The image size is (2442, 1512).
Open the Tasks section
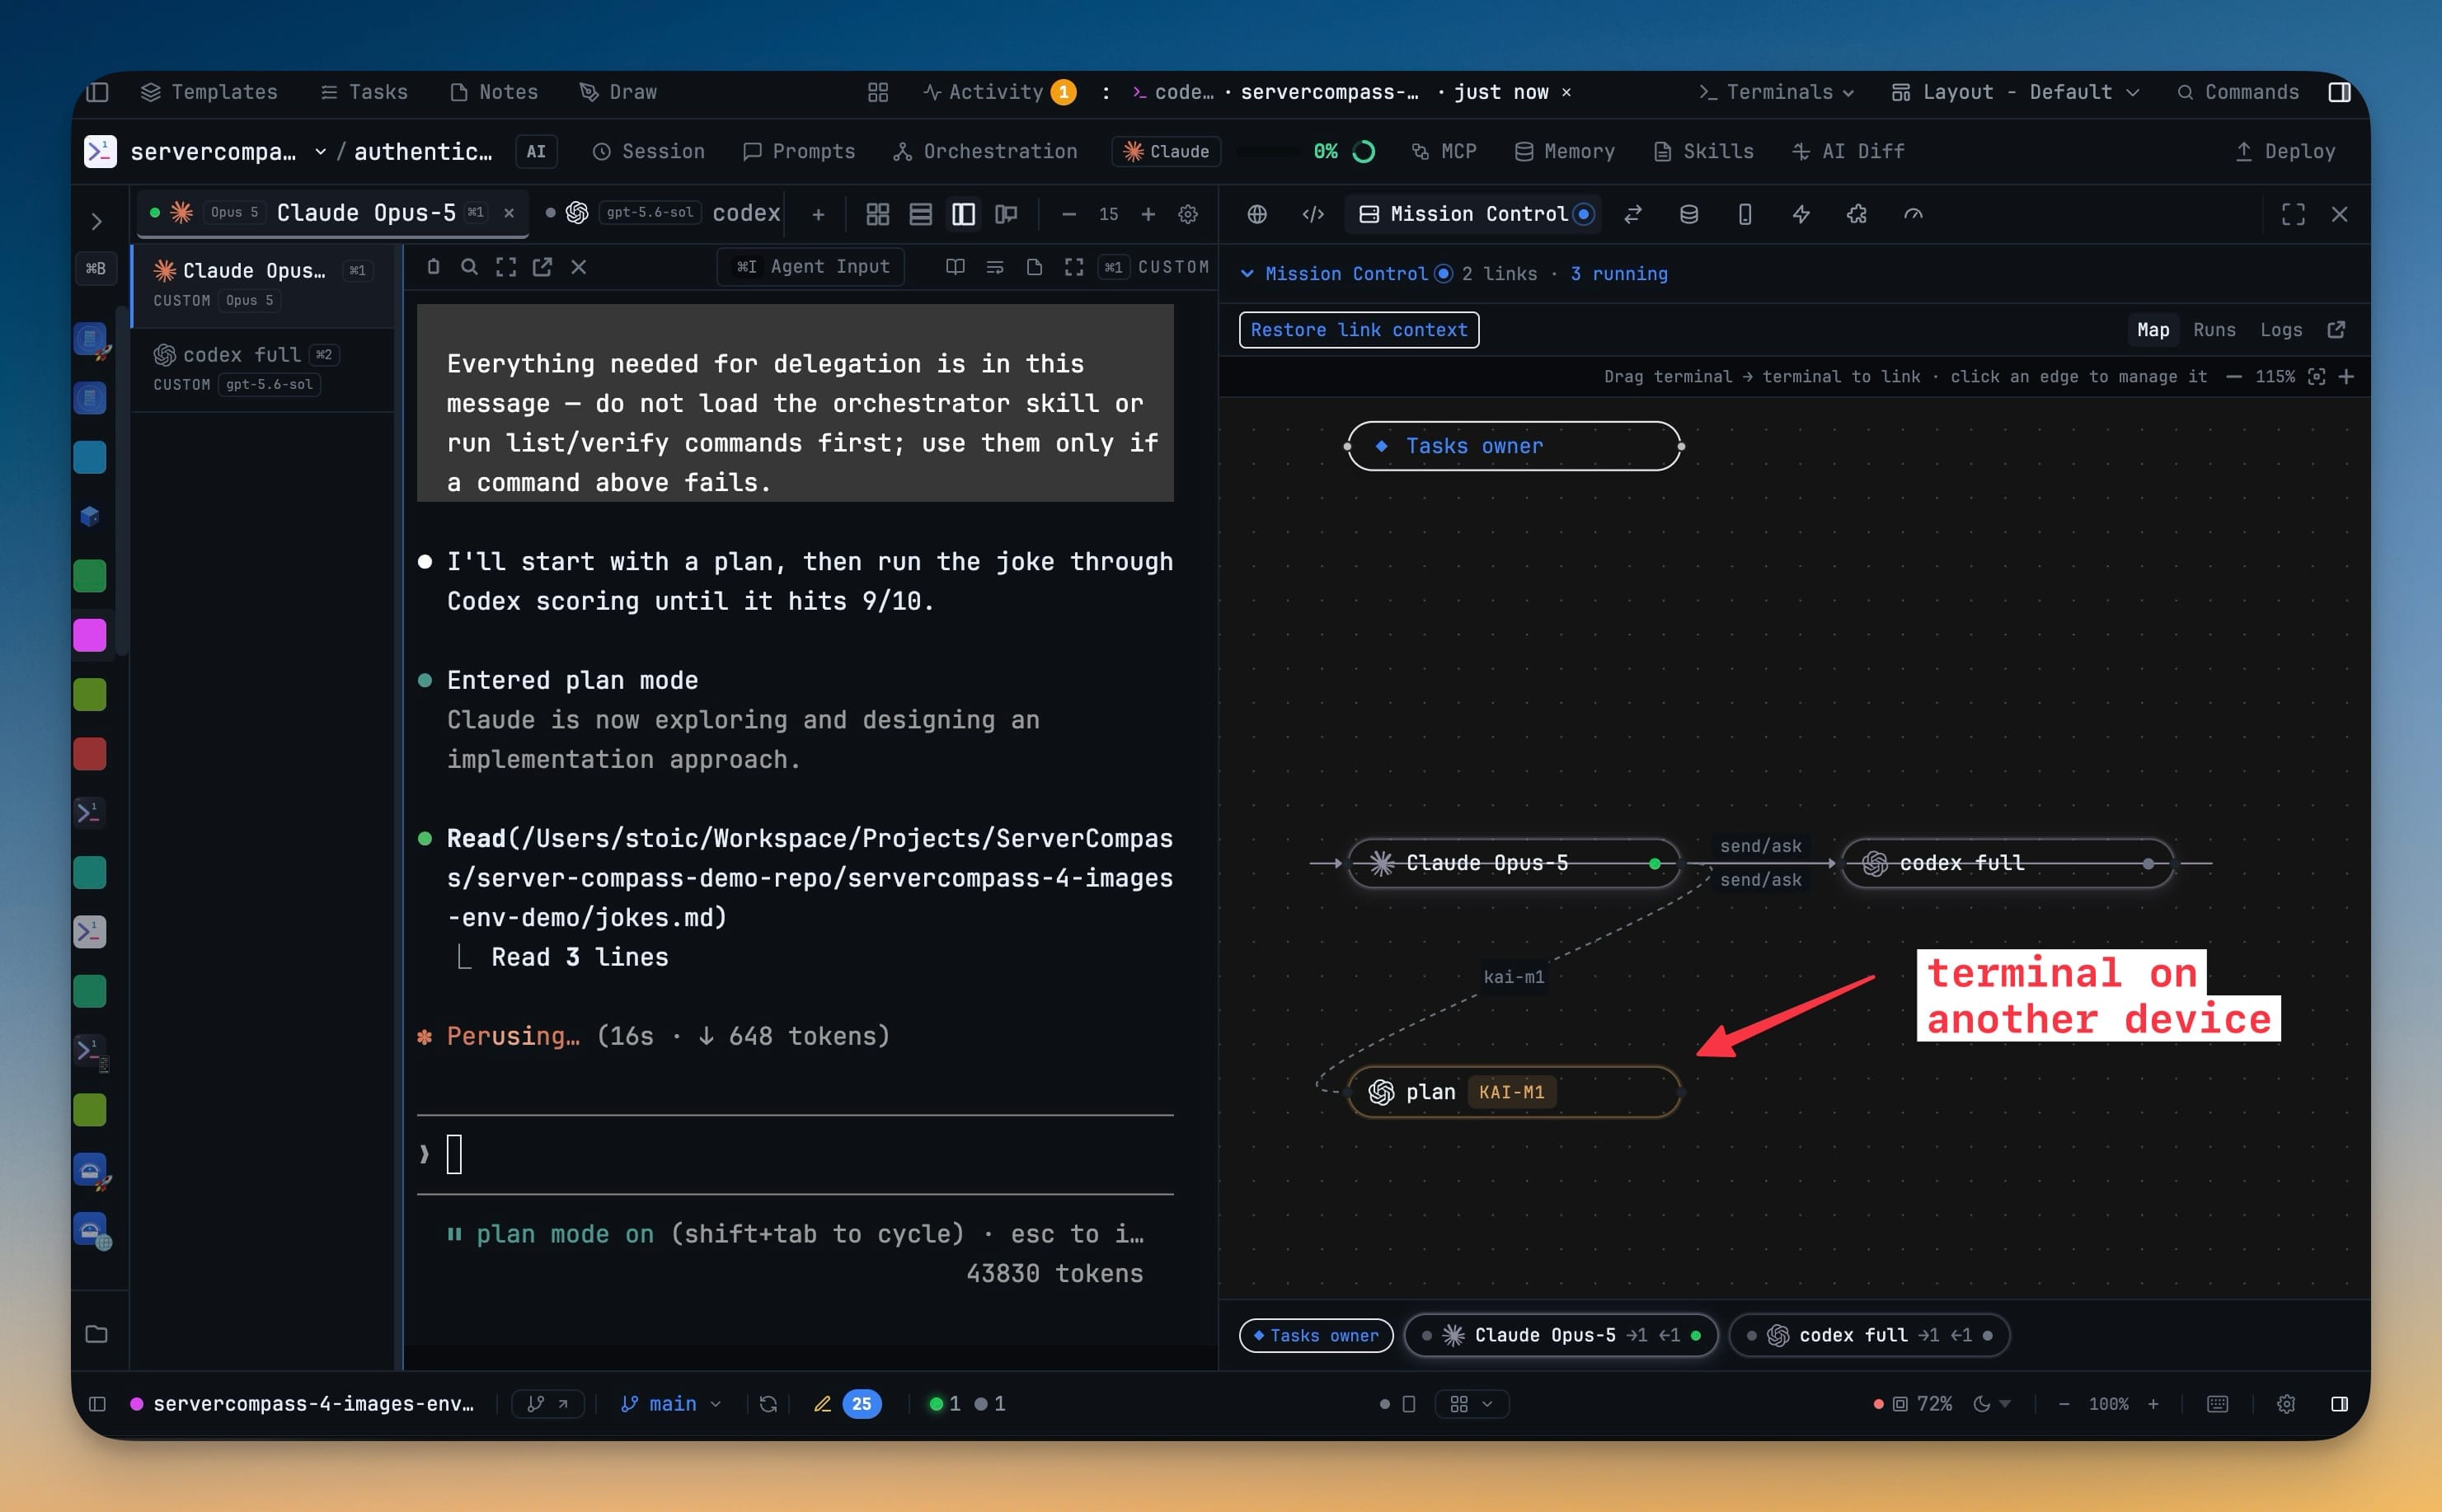(364, 92)
